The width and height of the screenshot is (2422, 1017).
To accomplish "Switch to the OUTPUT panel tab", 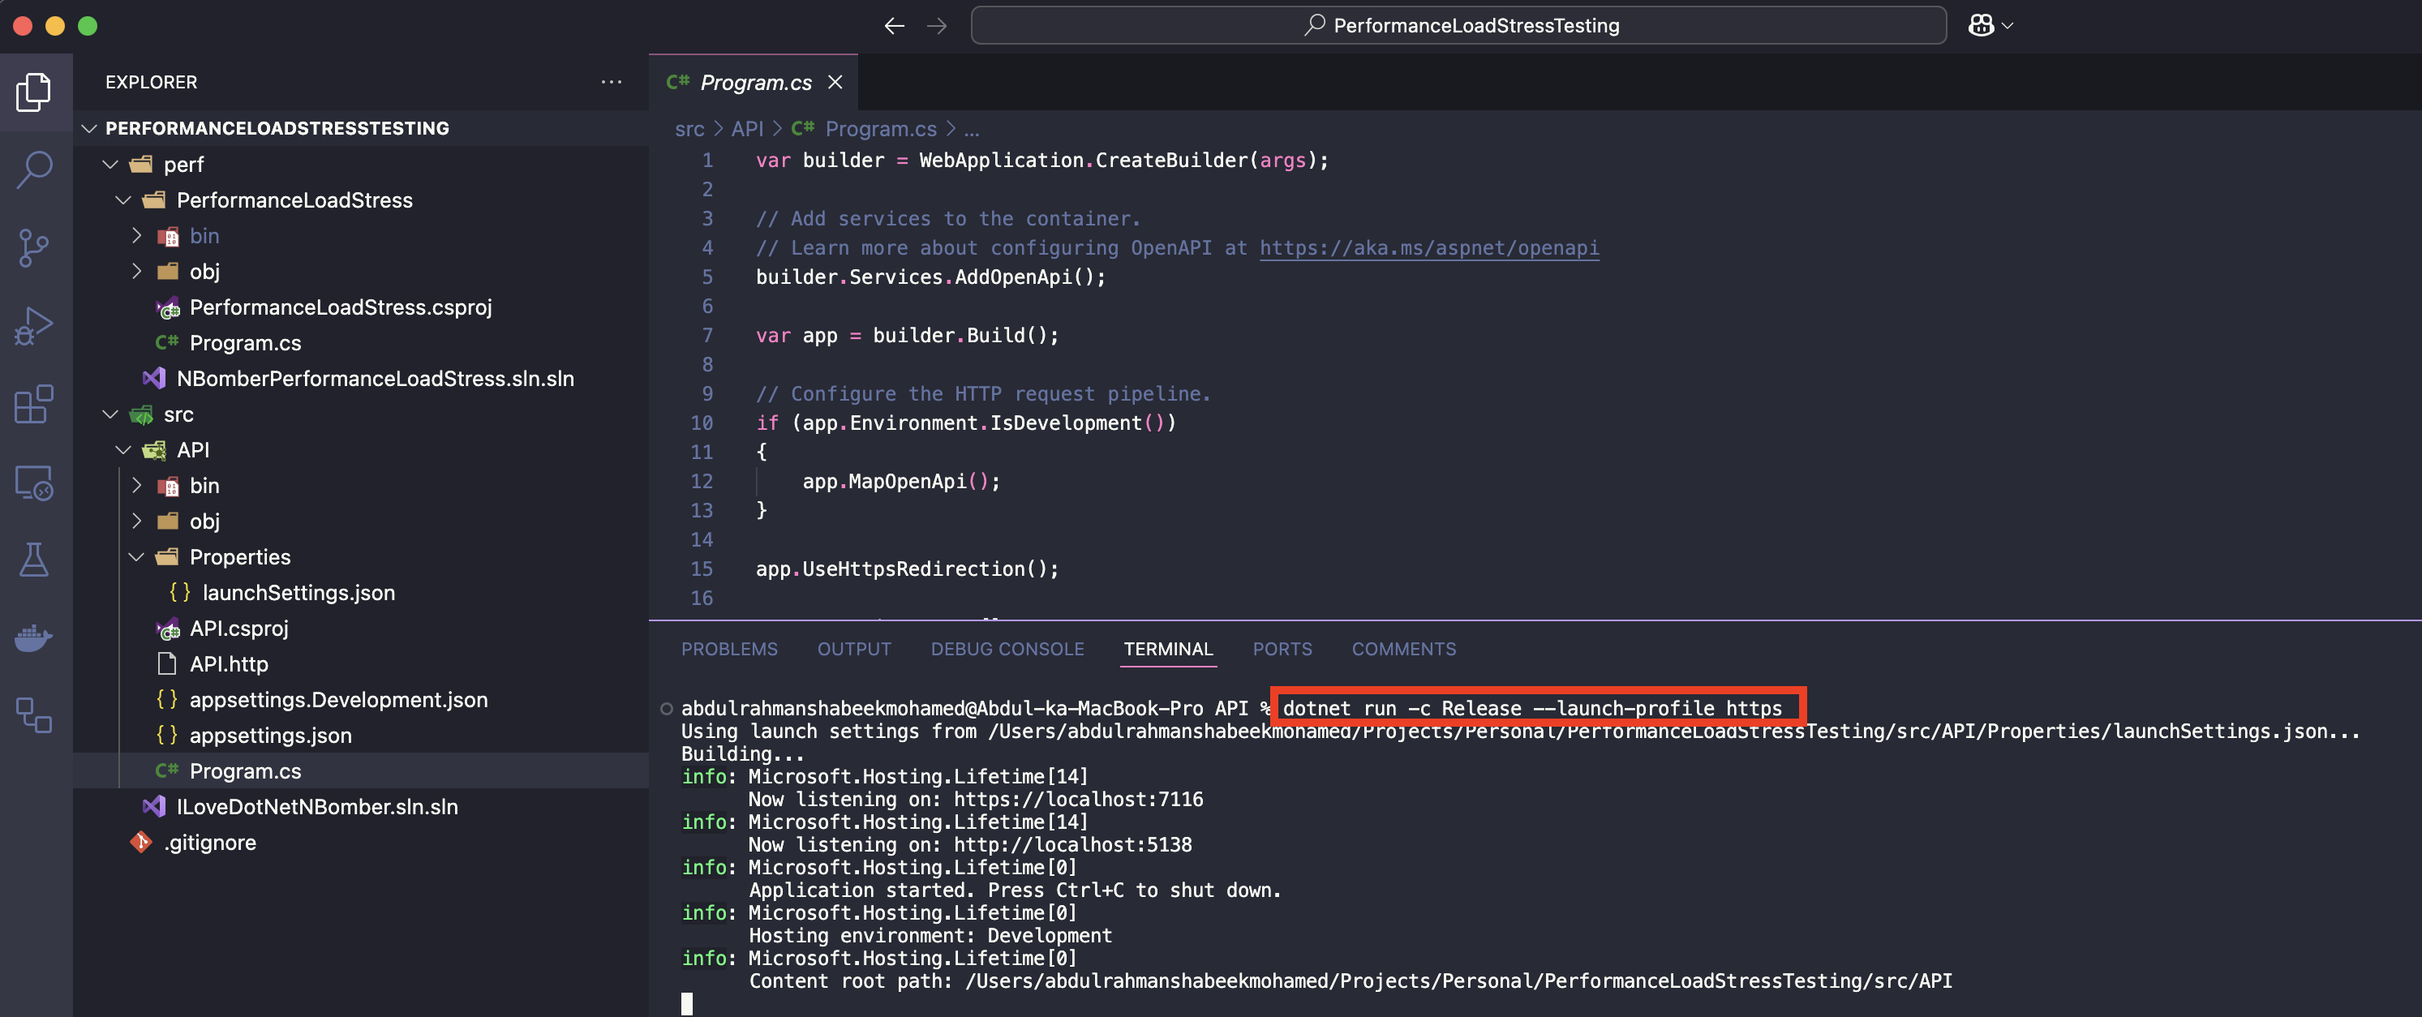I will [x=854, y=650].
